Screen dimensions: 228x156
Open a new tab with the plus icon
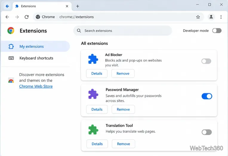[x=78, y=6]
